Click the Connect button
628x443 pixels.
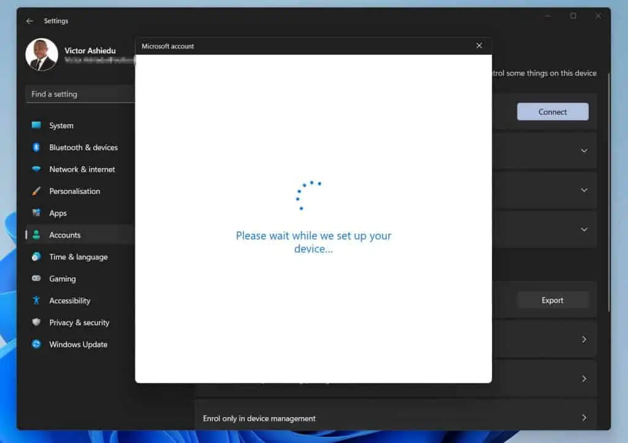pos(553,112)
